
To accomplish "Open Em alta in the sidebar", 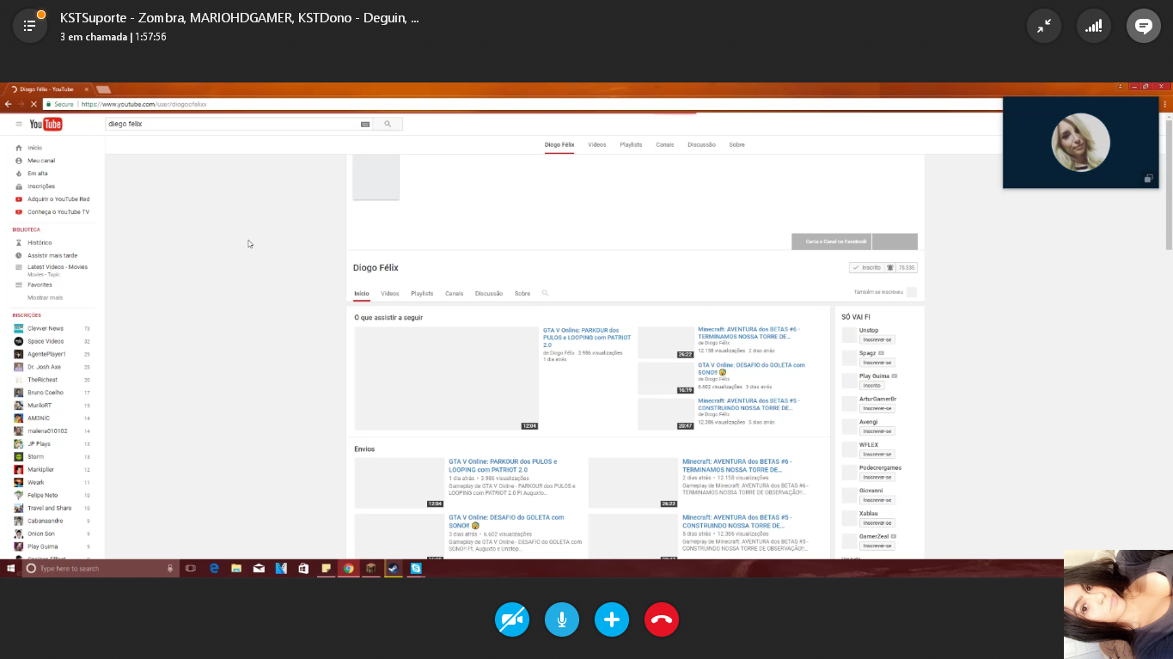I will [x=38, y=174].
